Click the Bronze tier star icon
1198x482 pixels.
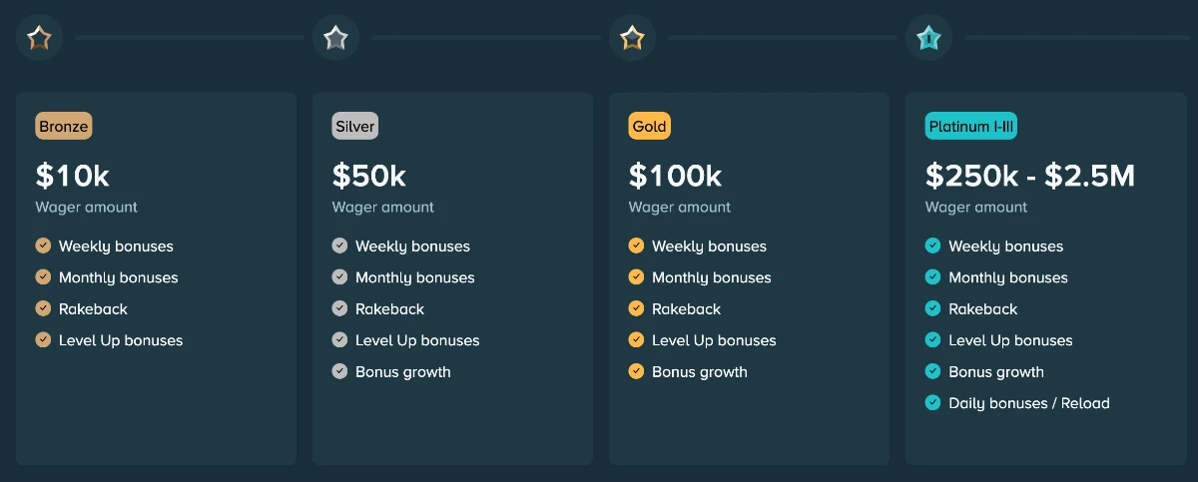tap(39, 38)
